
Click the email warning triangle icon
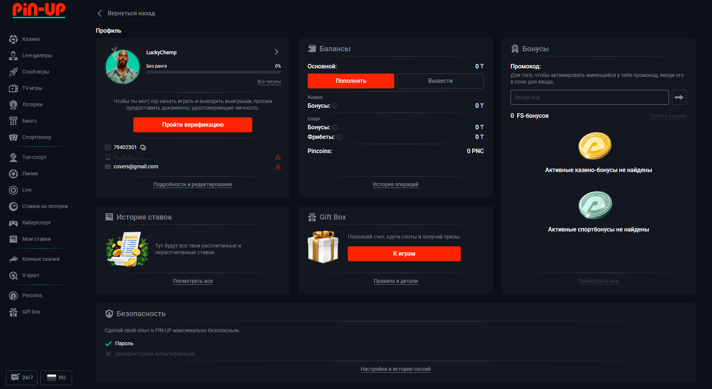[x=278, y=167]
